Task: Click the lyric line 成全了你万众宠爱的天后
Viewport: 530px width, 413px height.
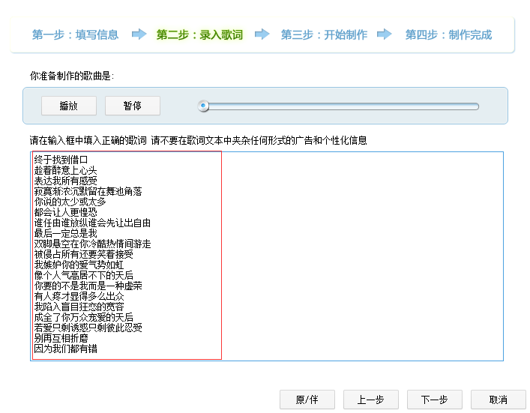Action: click(84, 317)
